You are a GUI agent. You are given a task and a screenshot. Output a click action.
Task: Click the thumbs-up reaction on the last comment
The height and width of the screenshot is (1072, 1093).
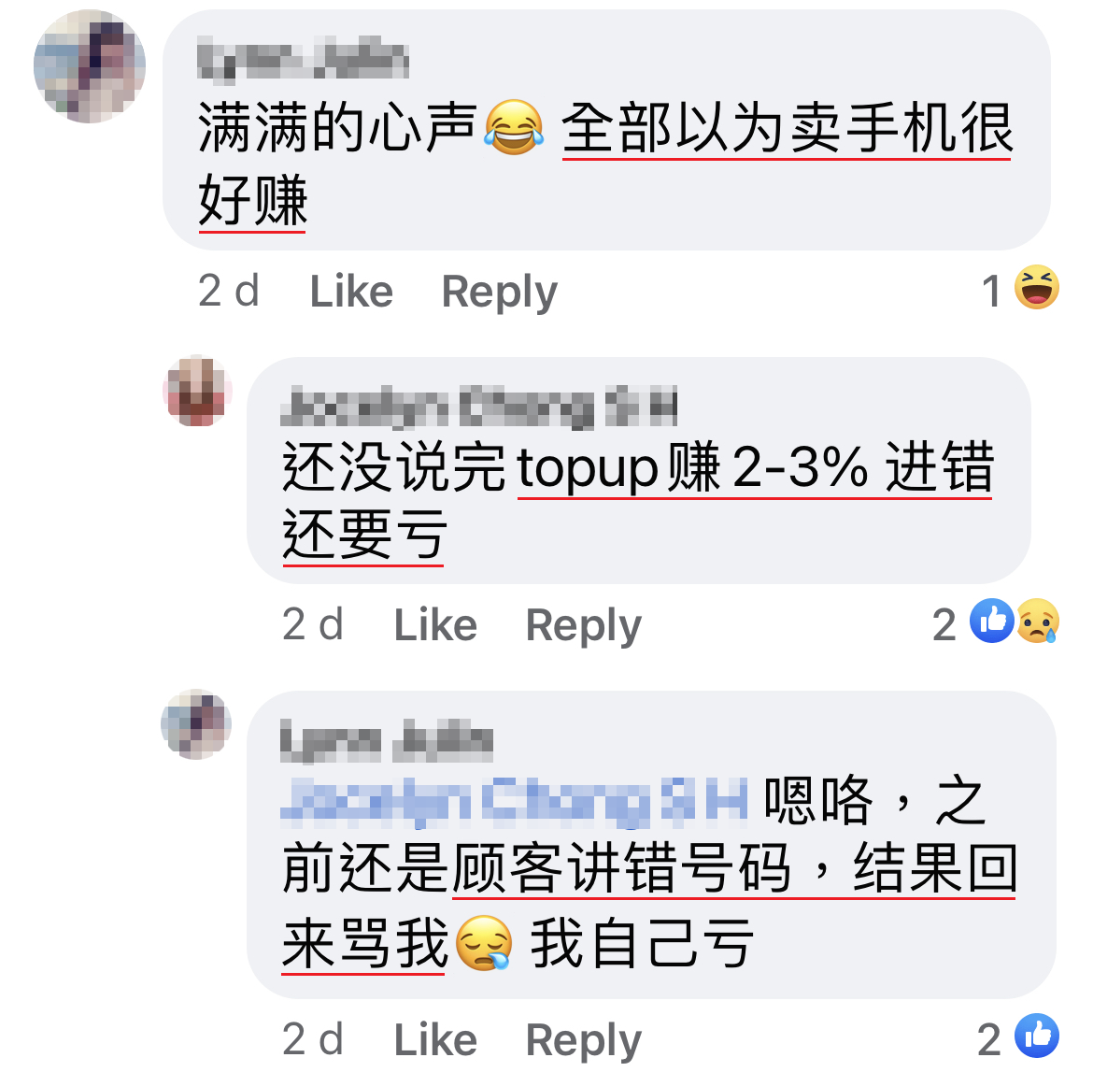pyautogui.click(x=1037, y=1036)
